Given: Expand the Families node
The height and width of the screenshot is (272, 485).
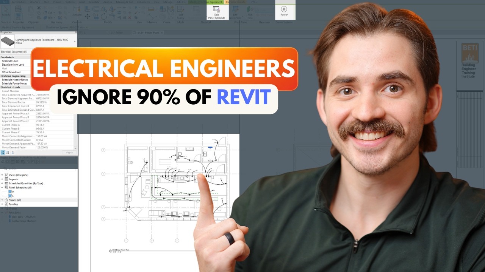Looking at the screenshot, I should point(2,204).
